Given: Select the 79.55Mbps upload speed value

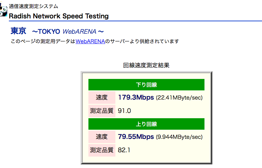Looking at the screenshot, I should click(136, 137).
